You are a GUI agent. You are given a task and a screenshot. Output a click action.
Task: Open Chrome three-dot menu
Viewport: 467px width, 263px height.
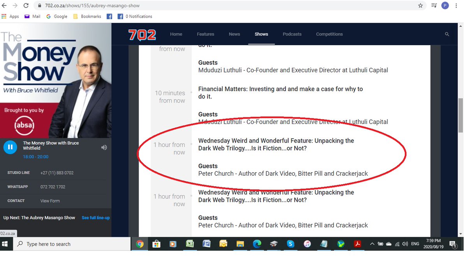click(x=456, y=5)
